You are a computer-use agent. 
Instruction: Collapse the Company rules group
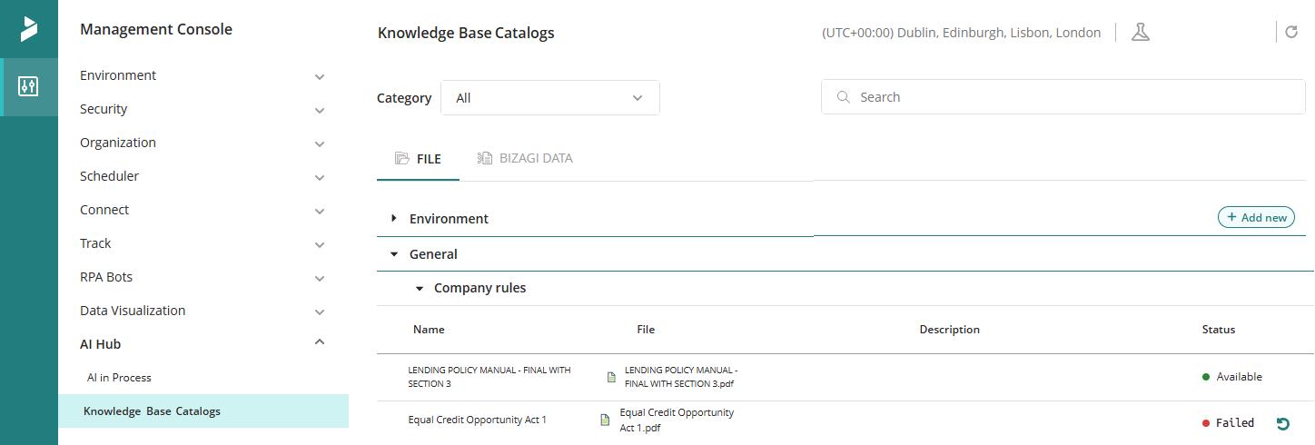pos(419,289)
